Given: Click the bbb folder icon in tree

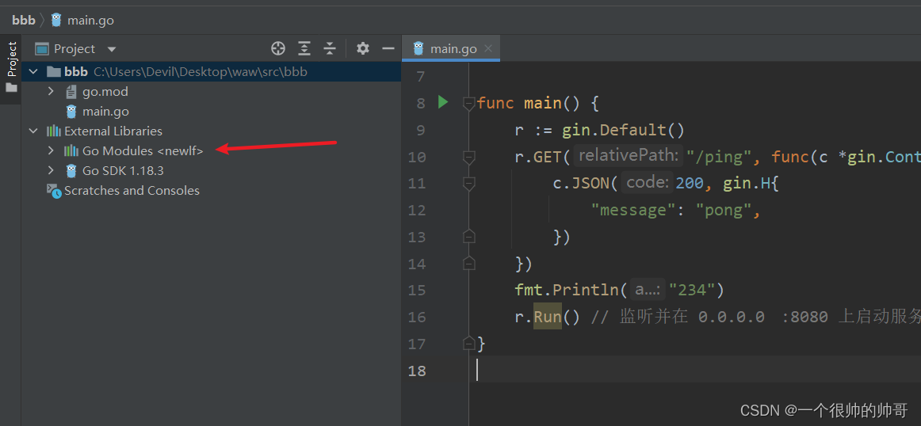Looking at the screenshot, I should [x=54, y=71].
